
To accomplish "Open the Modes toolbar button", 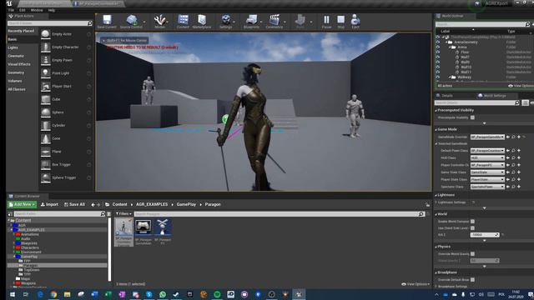I will pos(159,22).
